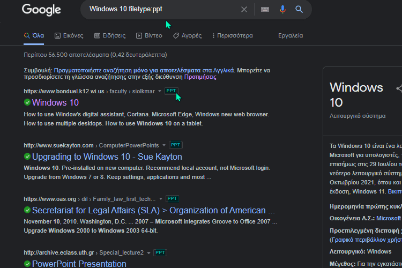Expand dropdown arrow next to archive.eclass.uth.gr URL
Image resolution: width=402 pixels, height=268 pixels.
pos(148,252)
